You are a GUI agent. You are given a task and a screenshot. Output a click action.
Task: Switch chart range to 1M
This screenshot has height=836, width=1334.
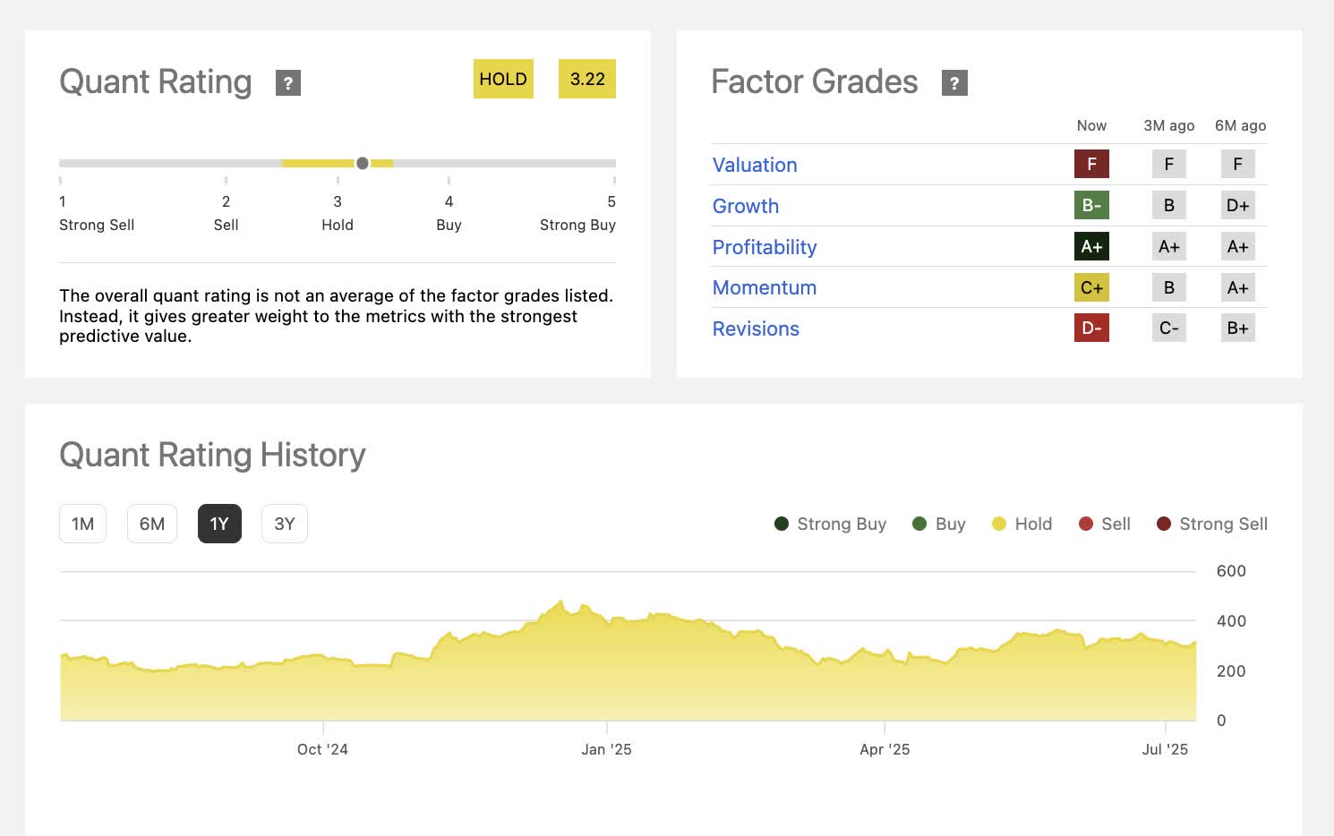[x=82, y=525]
